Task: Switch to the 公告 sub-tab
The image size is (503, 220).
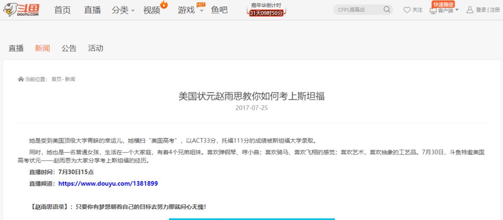Action: point(69,48)
